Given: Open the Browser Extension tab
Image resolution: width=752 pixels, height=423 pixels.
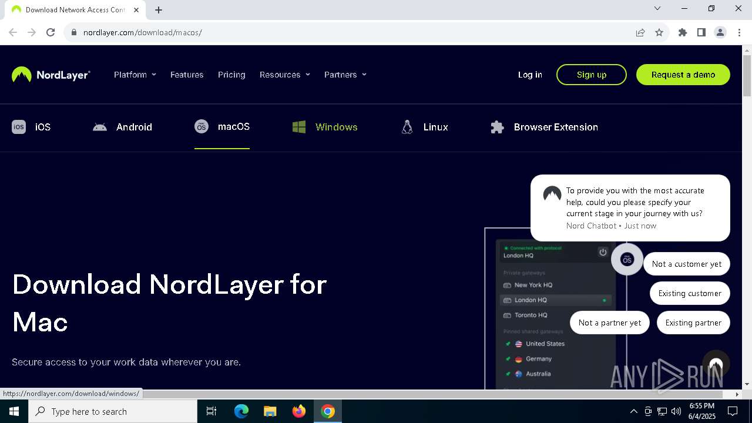Looking at the screenshot, I should 544,127.
